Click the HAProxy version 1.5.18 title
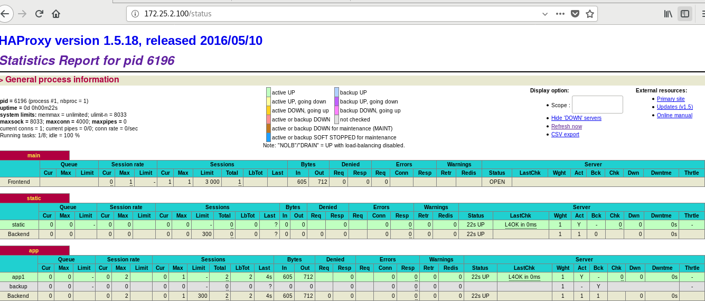 pos(131,41)
